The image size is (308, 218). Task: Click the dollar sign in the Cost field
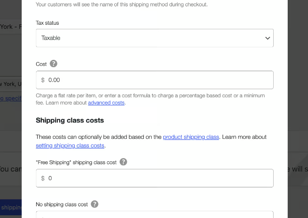click(x=43, y=80)
